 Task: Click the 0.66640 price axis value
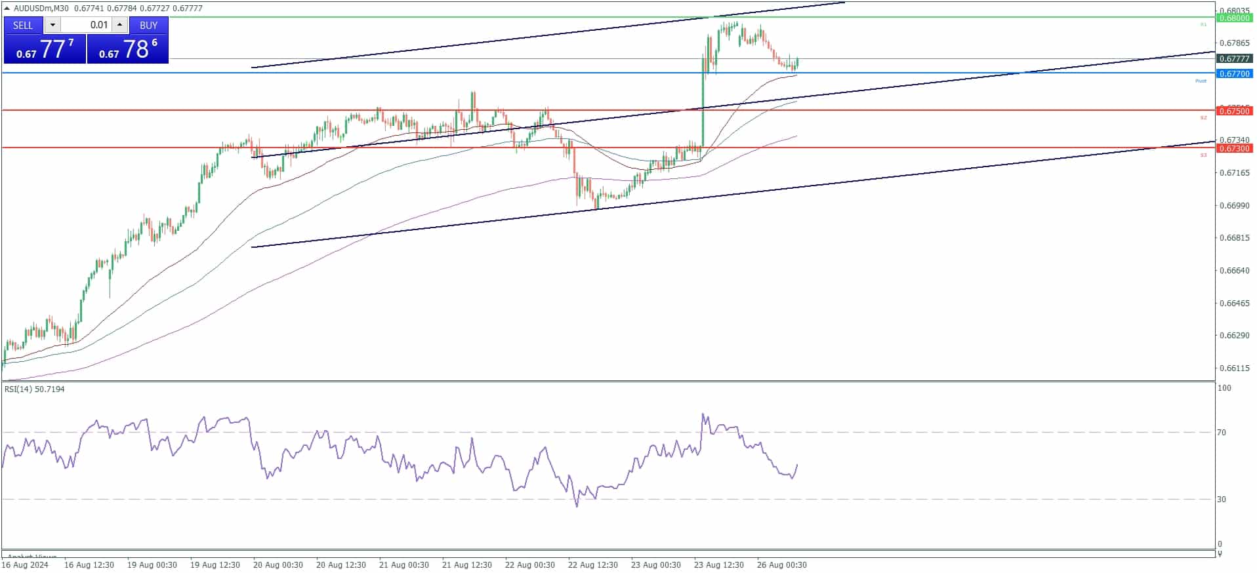click(x=1234, y=270)
